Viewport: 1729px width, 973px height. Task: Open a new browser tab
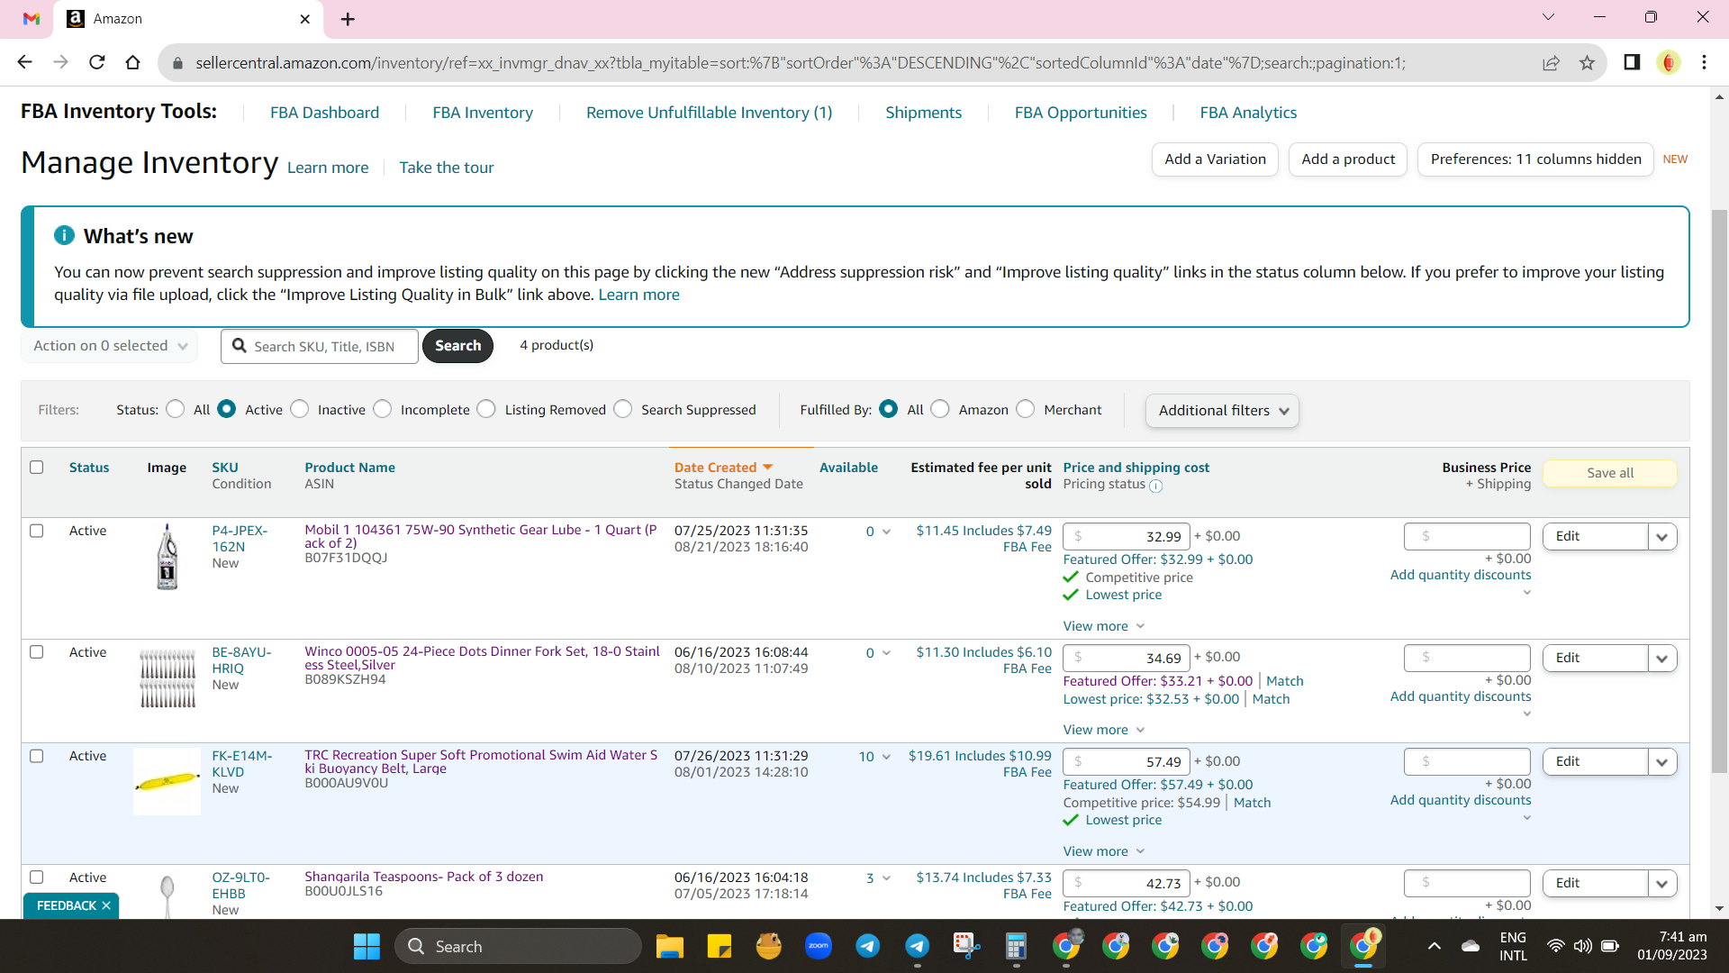click(x=348, y=19)
